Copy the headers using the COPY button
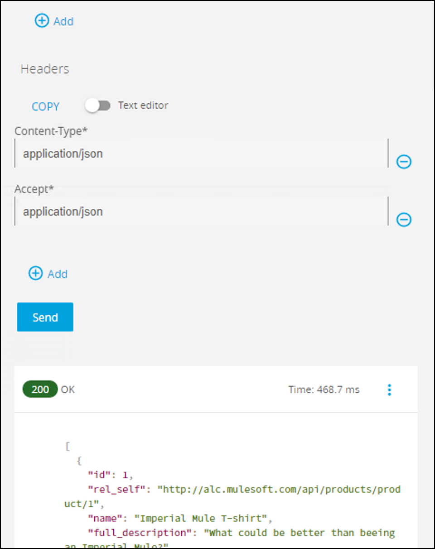This screenshot has width=435, height=549. coord(45,106)
